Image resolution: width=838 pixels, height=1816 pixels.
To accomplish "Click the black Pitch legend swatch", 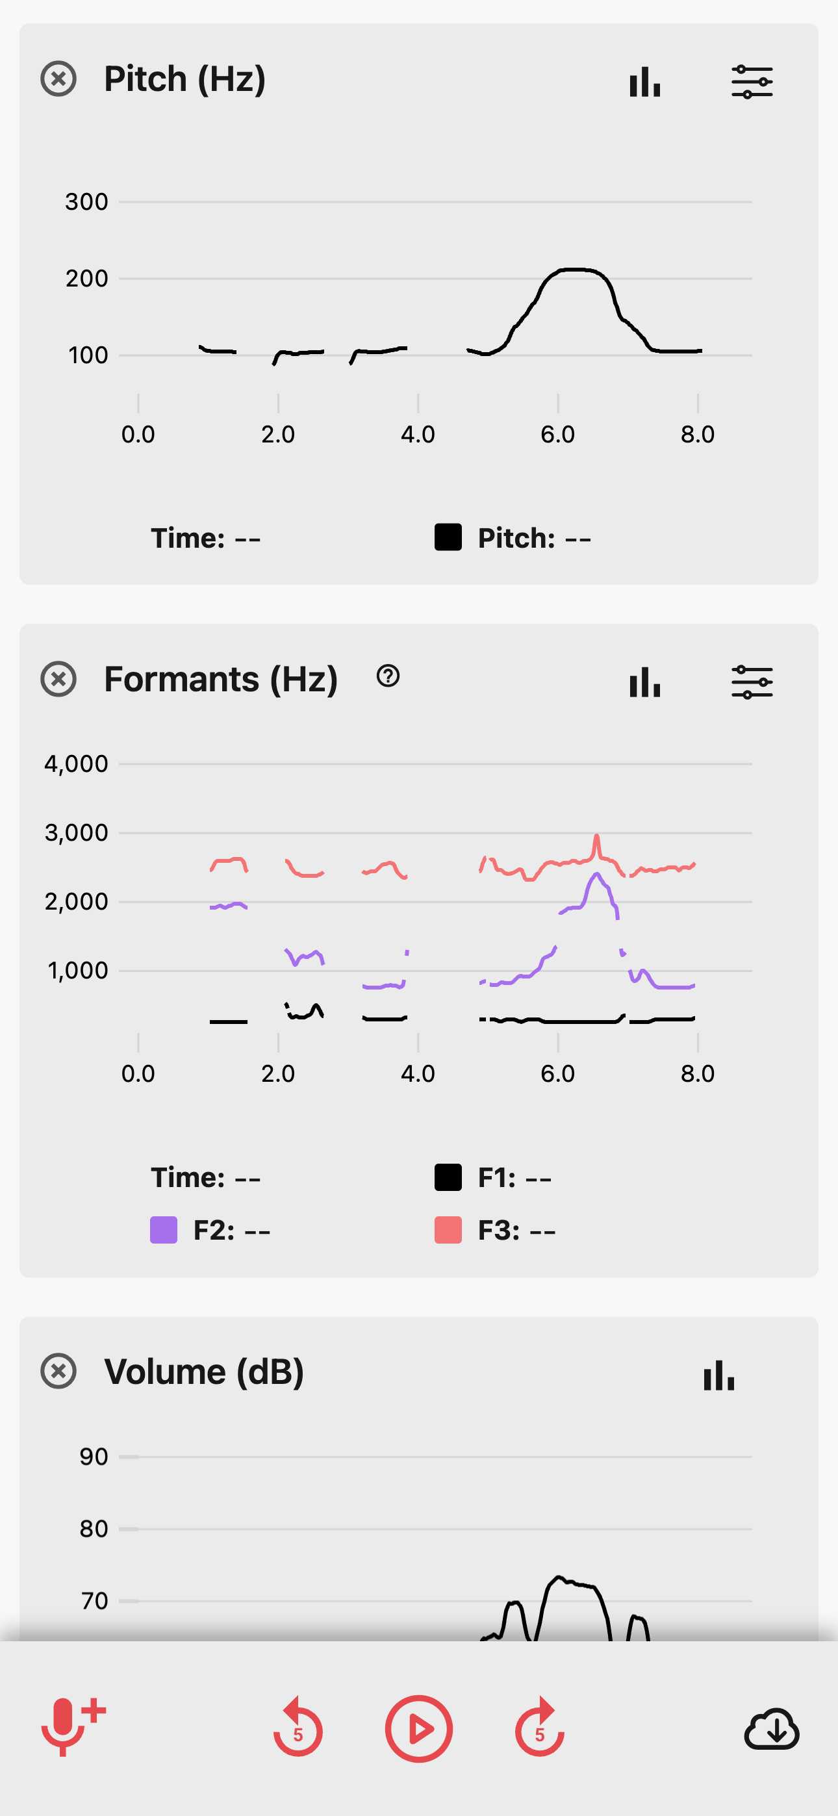I will coord(448,537).
